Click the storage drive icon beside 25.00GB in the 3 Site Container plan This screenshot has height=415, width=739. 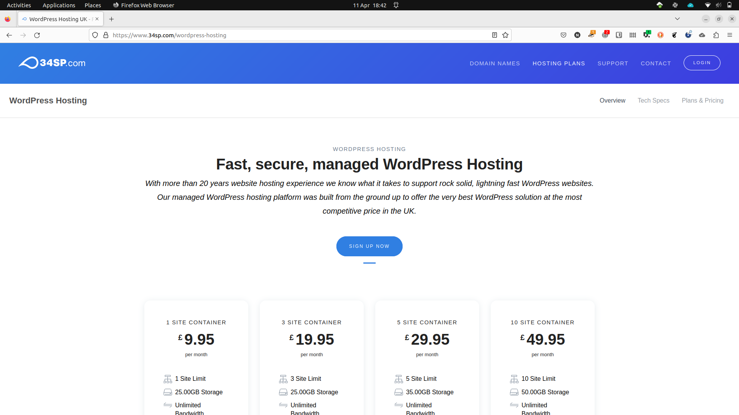point(283,392)
